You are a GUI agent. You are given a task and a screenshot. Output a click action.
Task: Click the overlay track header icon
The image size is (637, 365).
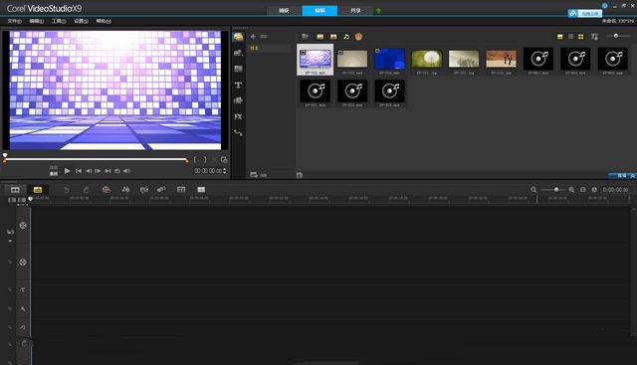(23, 263)
